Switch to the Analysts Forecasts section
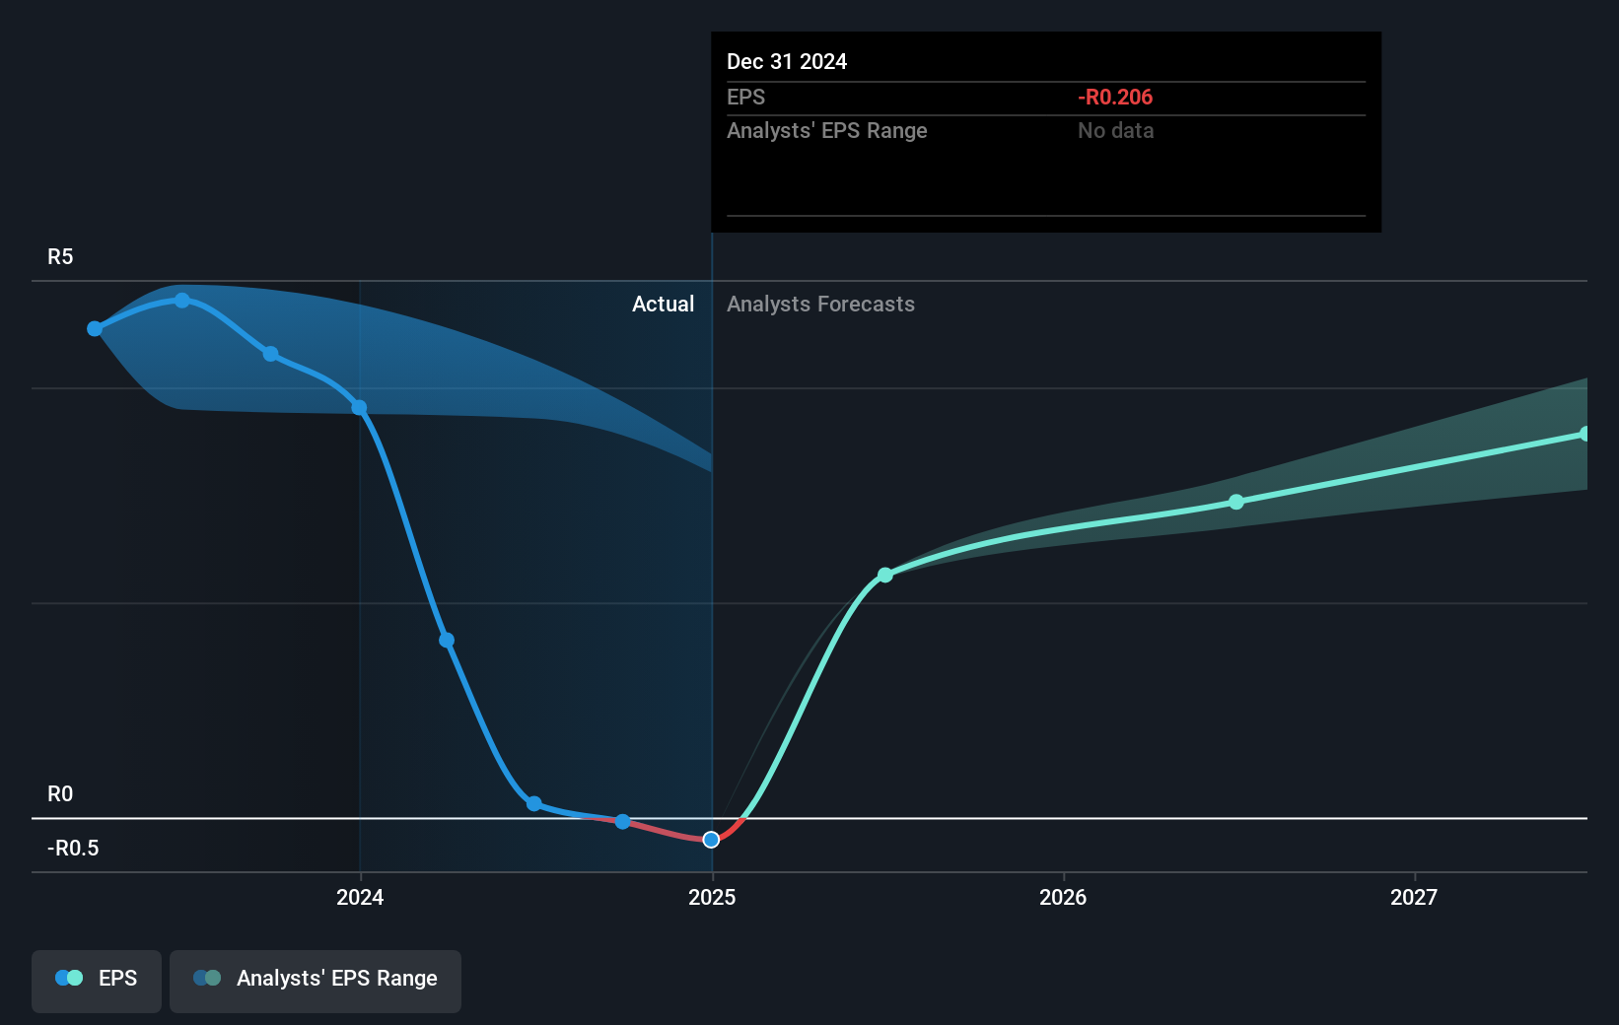Screen dimensions: 1619x1025 click(820, 304)
